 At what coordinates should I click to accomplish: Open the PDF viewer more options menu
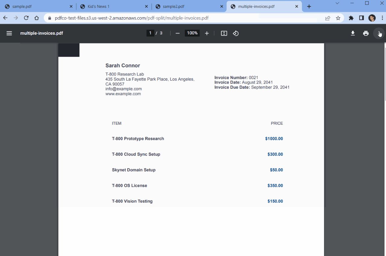379,33
